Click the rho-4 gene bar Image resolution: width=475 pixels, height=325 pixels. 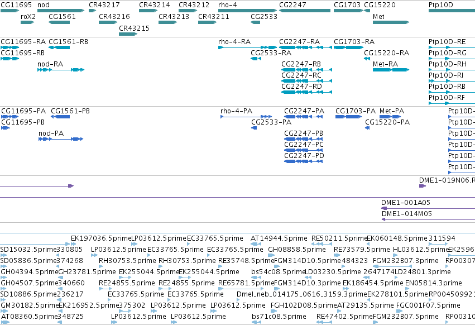(248, 11)
